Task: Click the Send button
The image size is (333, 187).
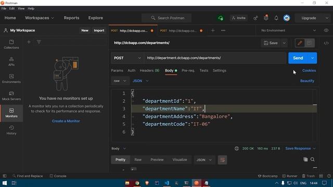Action: 298,58
